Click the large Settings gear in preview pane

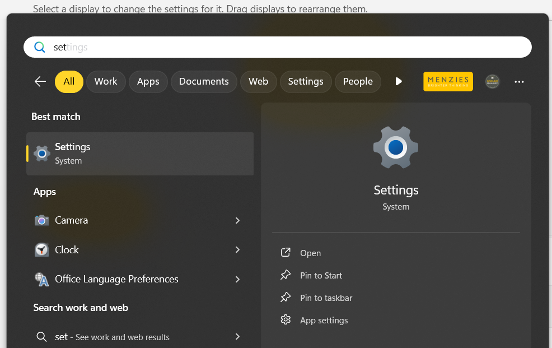tap(396, 147)
